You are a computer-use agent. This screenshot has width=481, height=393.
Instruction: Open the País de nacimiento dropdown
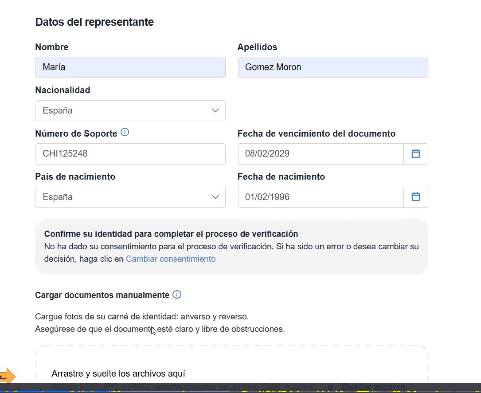point(130,197)
